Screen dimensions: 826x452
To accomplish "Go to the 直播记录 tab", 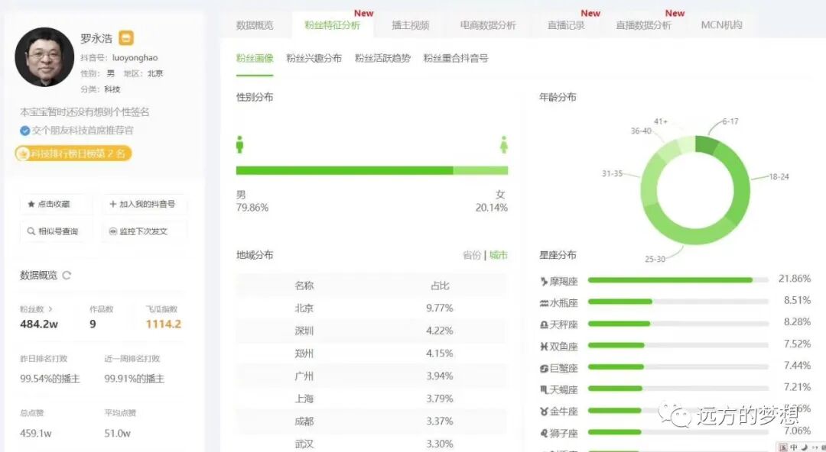I will [x=566, y=25].
